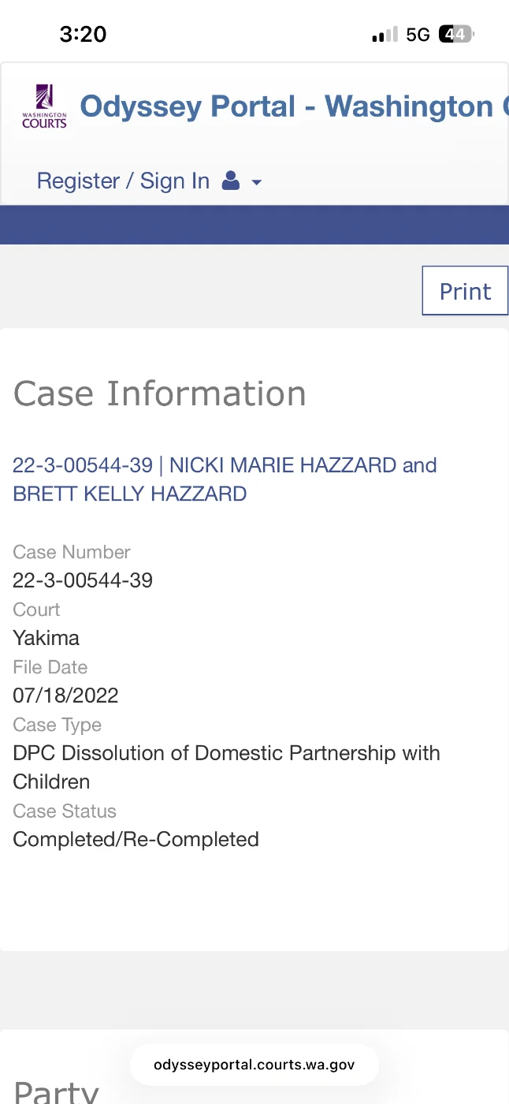
Task: Click the Case Information heading
Action: point(160,393)
